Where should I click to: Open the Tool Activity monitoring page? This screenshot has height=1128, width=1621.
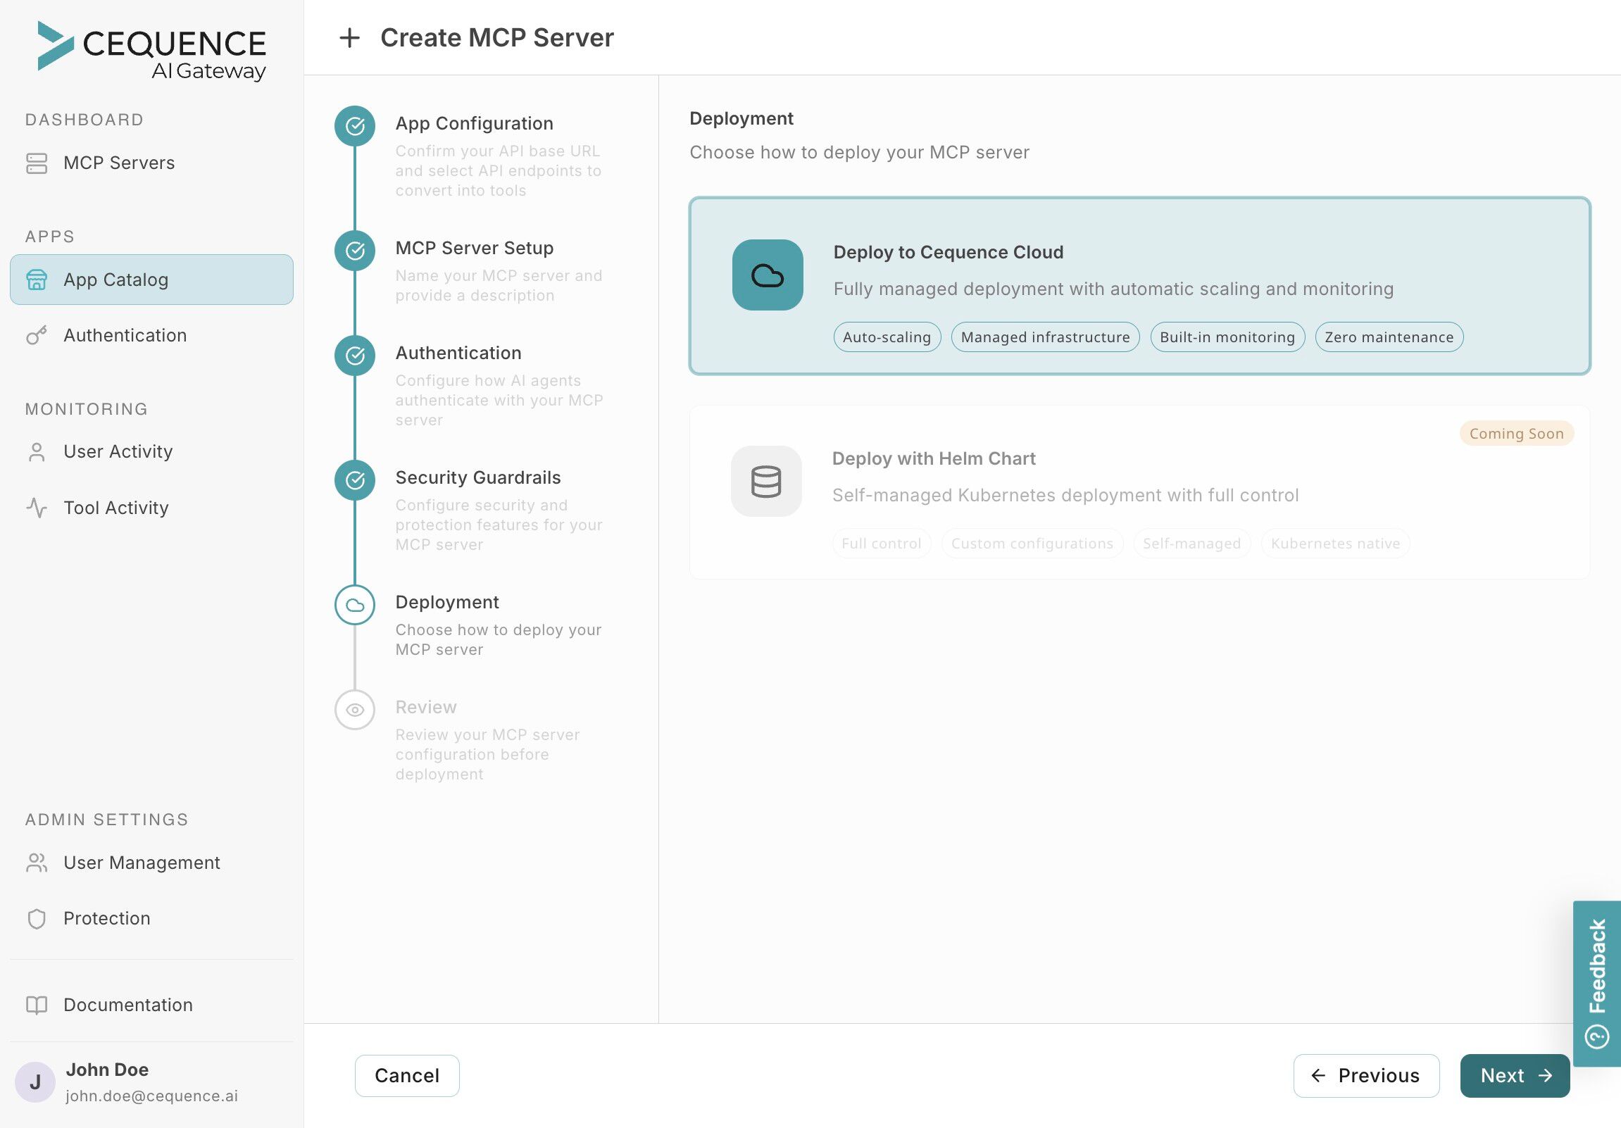point(115,508)
